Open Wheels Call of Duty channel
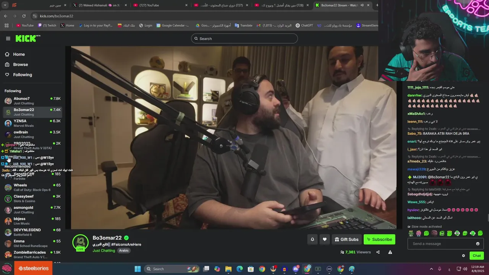 32,188
